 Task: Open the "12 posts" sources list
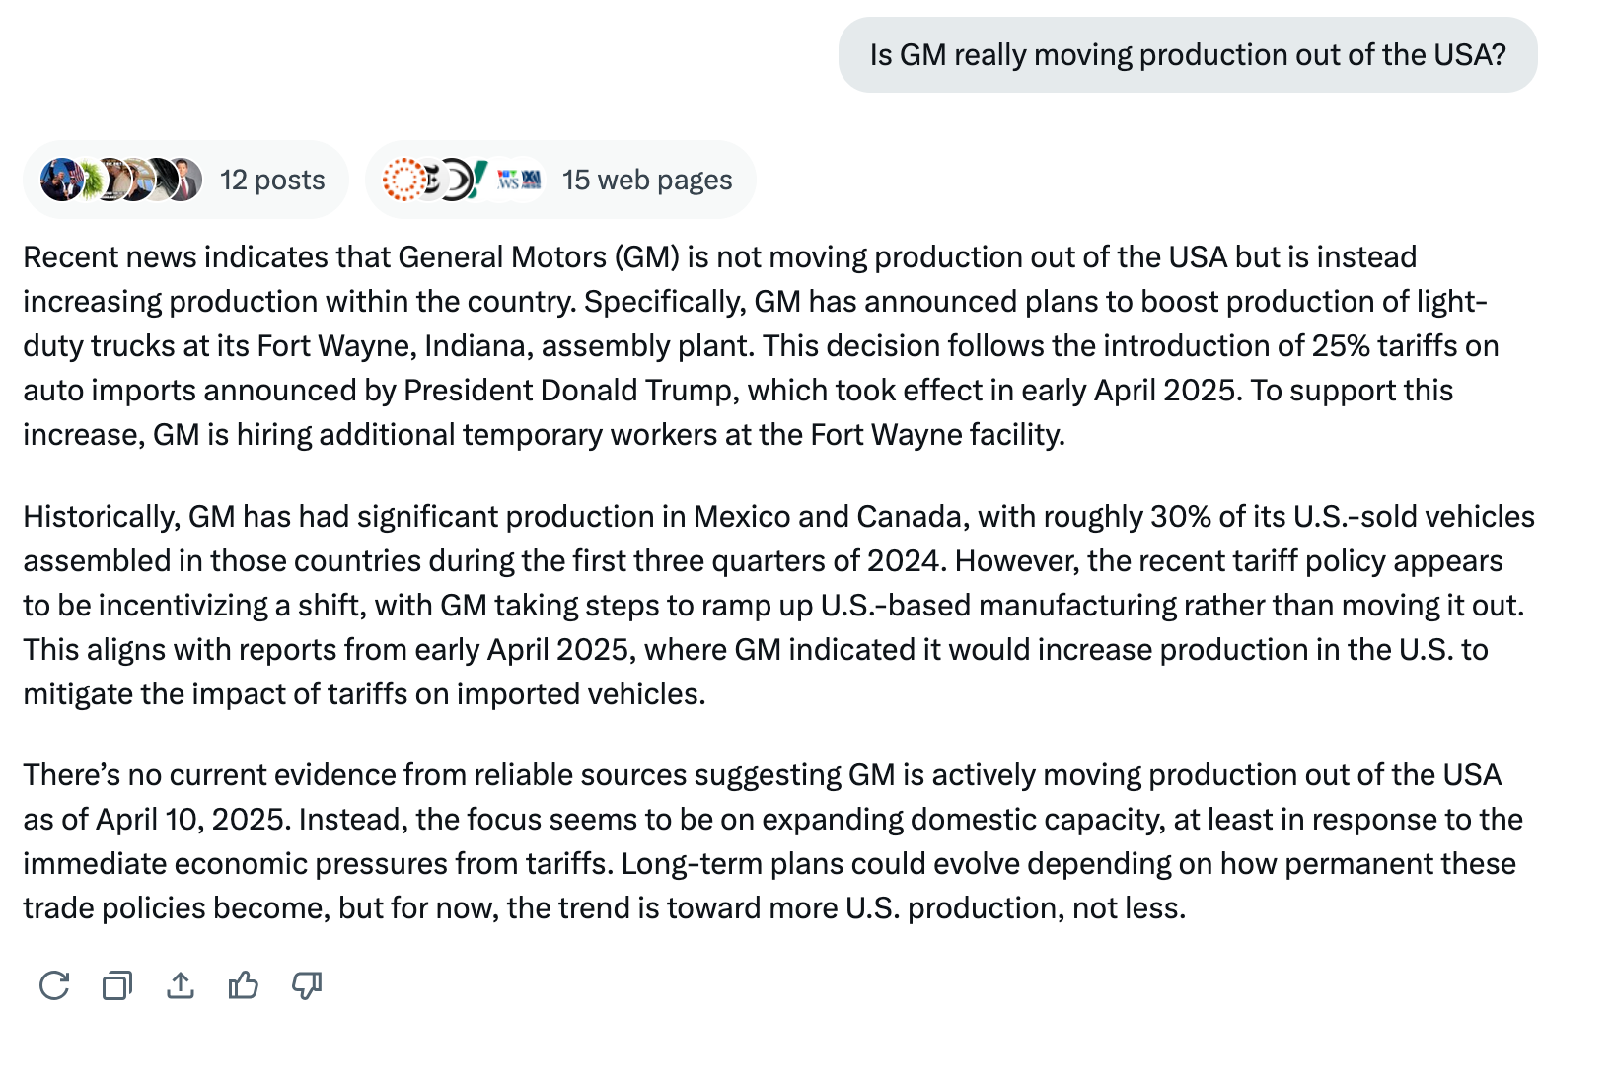click(272, 180)
